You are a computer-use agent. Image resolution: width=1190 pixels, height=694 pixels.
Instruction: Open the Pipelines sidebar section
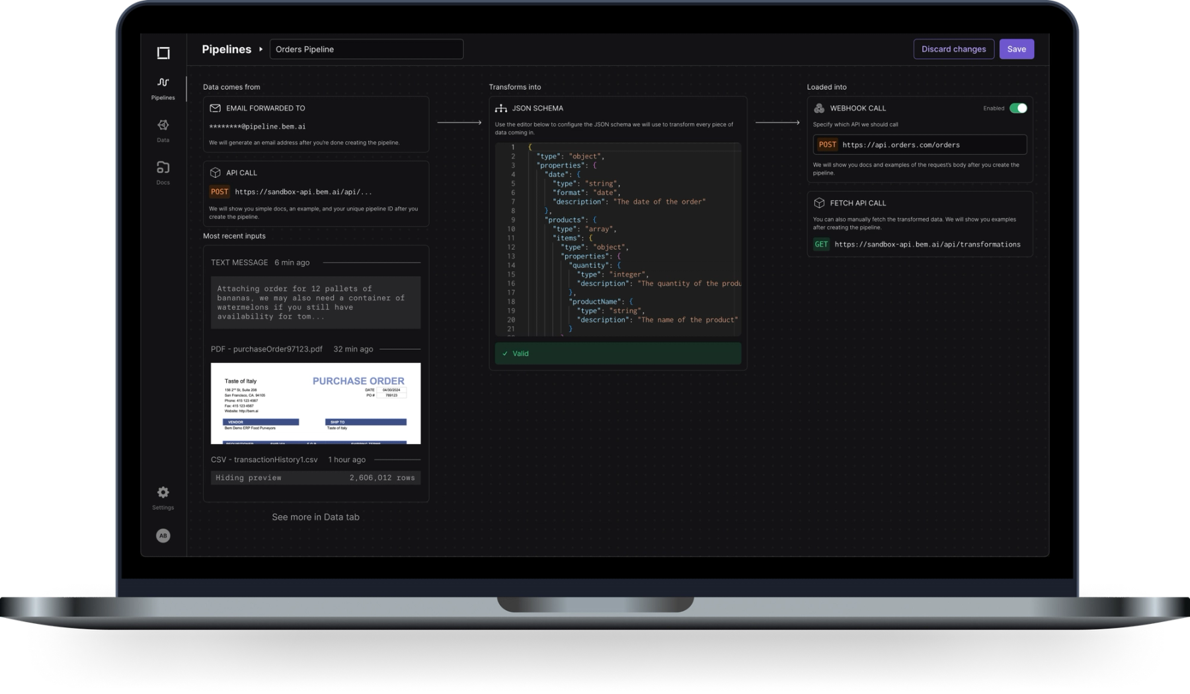click(x=163, y=88)
